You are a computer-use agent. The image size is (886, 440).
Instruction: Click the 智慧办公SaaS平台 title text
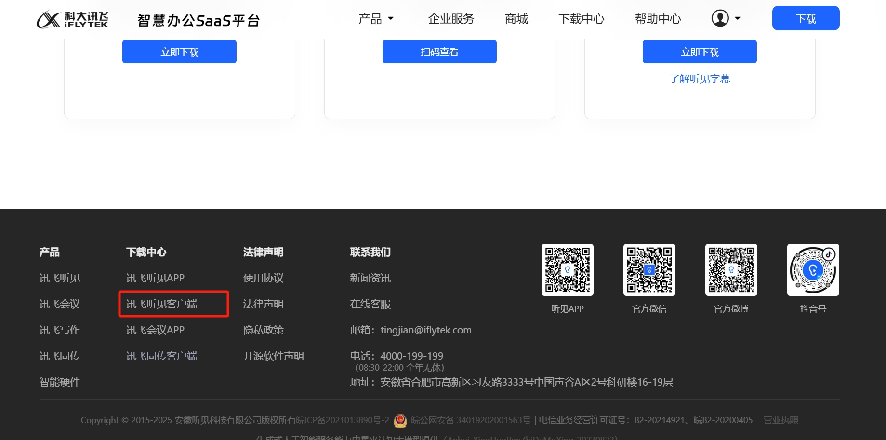(198, 20)
